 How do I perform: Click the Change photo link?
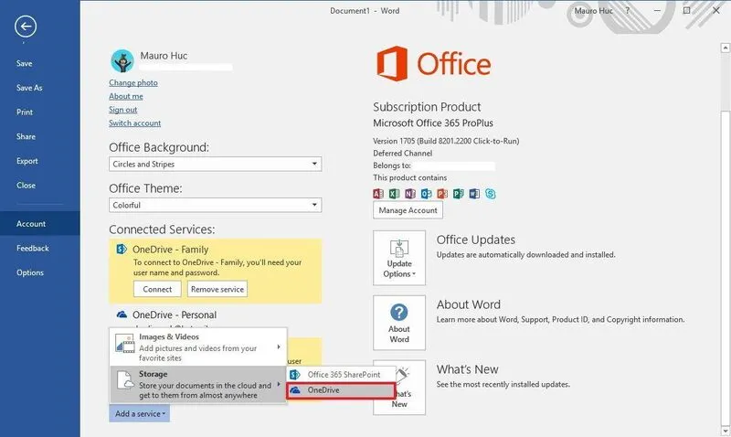[x=133, y=82]
